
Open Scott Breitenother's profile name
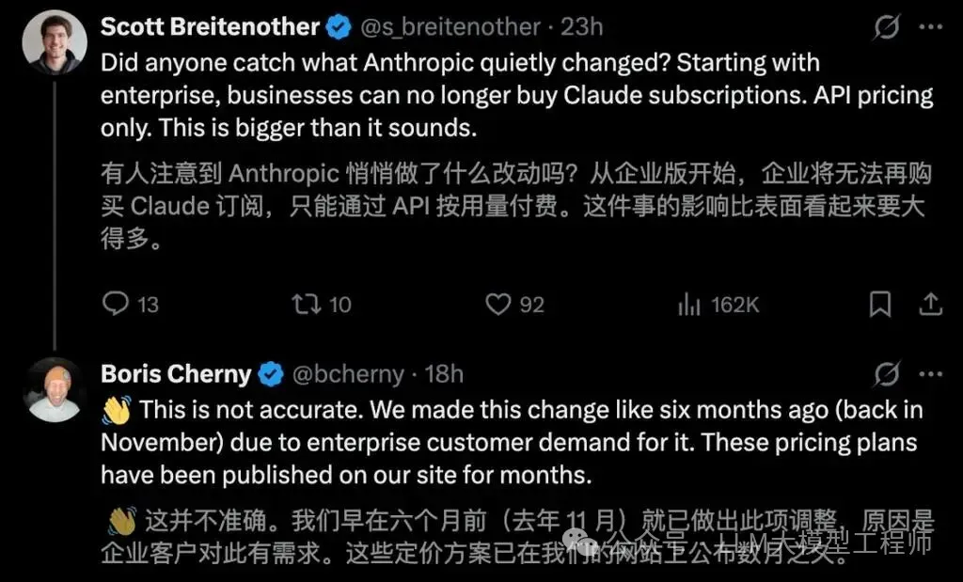coord(211,27)
